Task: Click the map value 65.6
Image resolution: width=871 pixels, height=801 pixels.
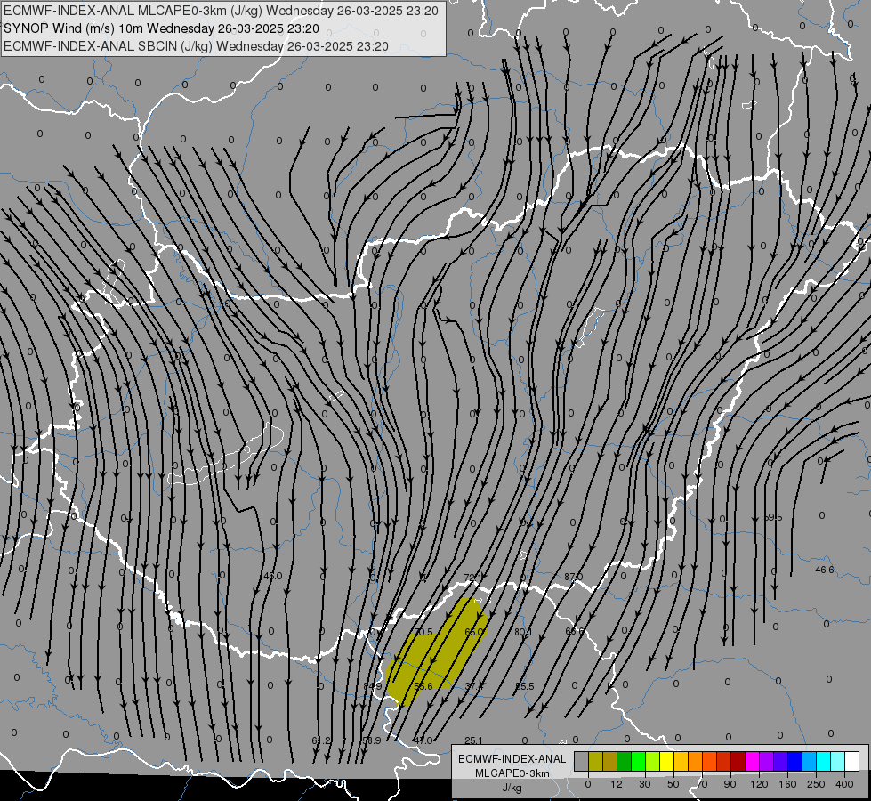Action: [575, 632]
